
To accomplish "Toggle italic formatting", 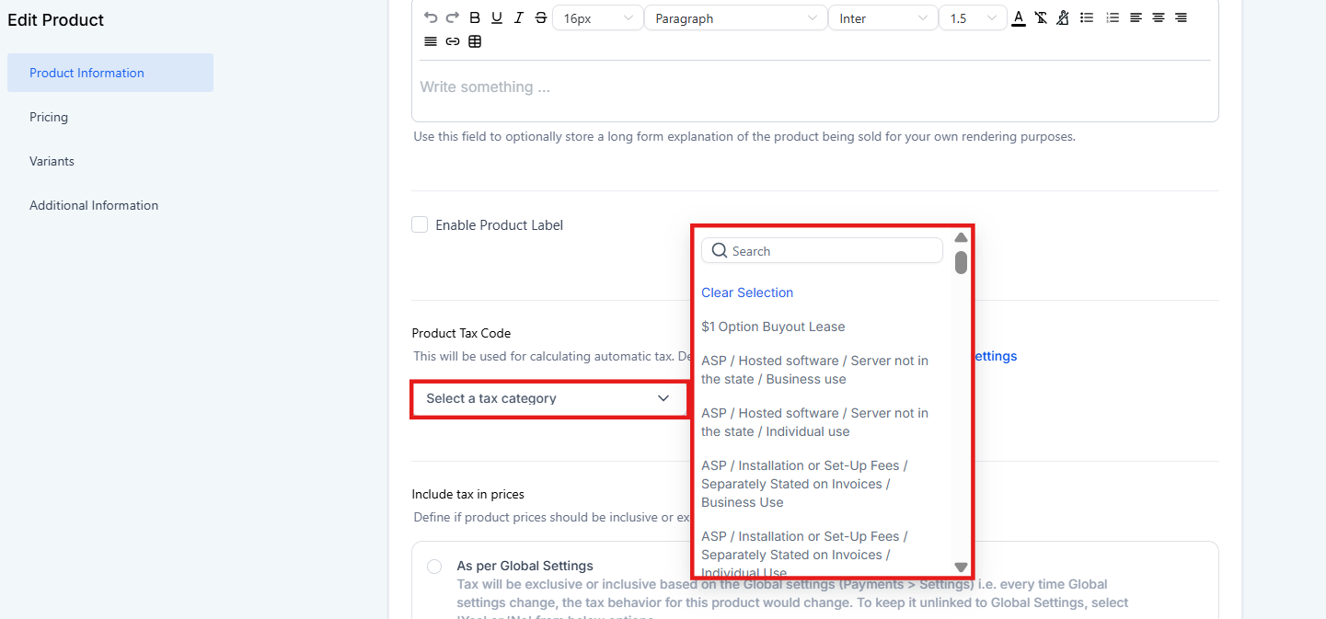I will pos(519,17).
